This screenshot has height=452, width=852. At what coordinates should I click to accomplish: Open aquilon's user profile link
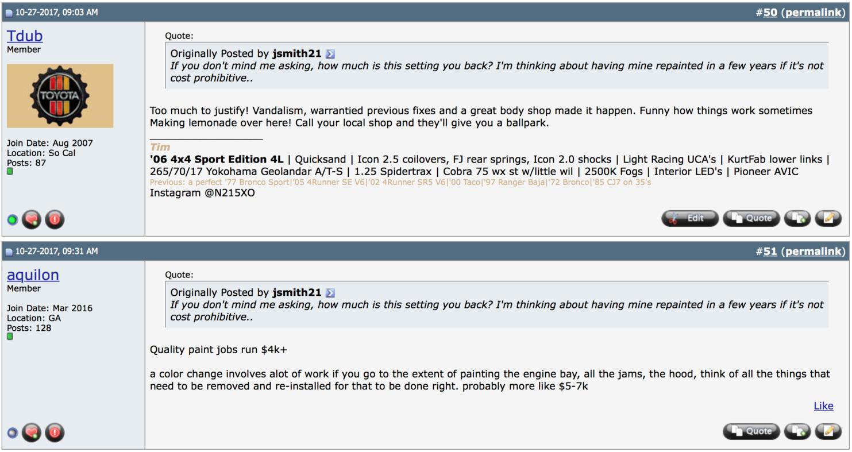[33, 275]
